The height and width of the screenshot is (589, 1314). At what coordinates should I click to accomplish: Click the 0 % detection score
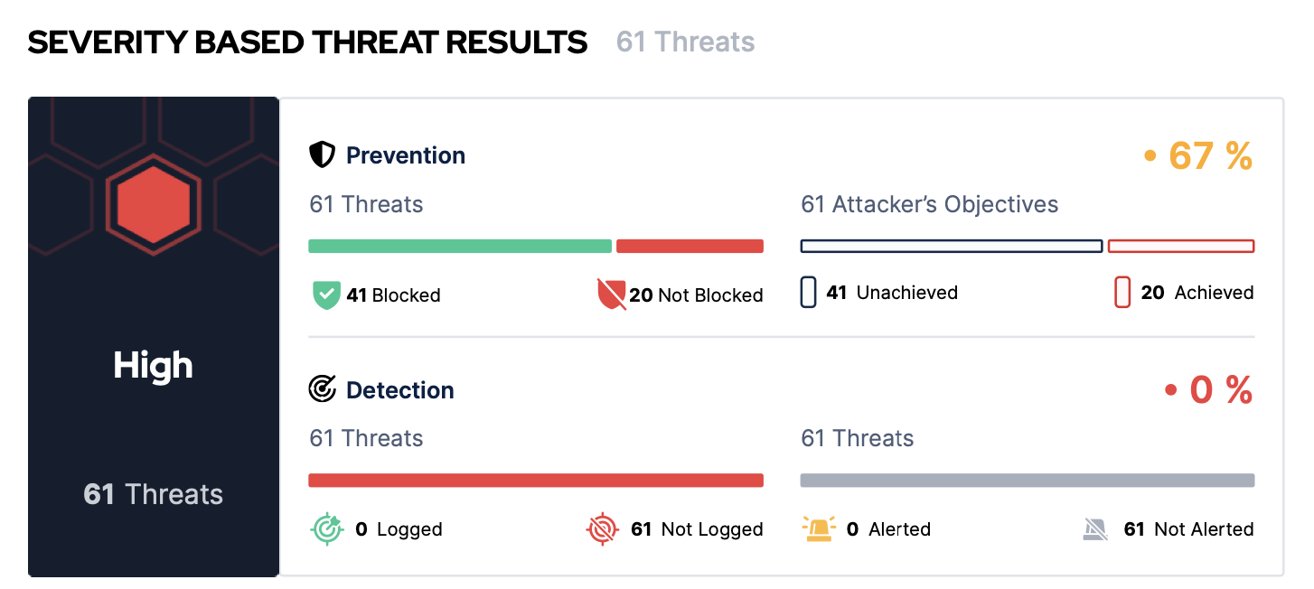[x=1219, y=390]
